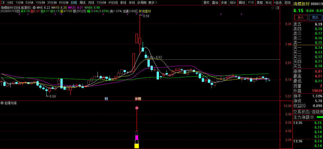Select the 45日线 period tab

tap(113, 3)
